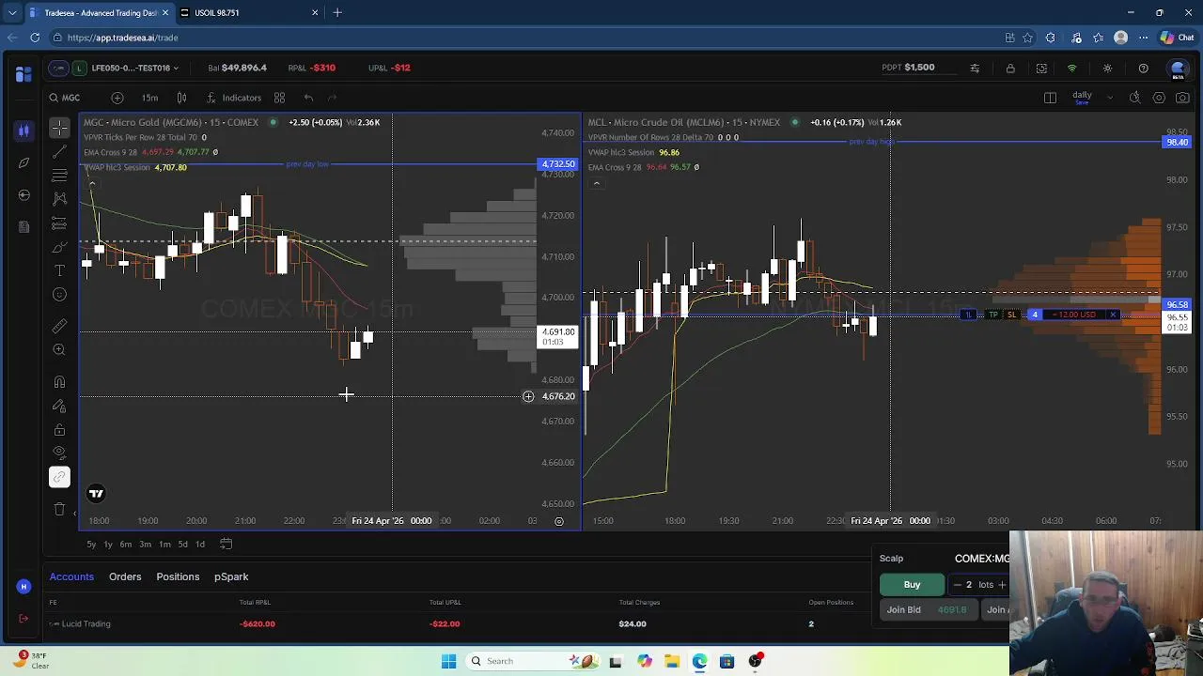1203x676 pixels.
Task: Open the Fibonacci/horizontal lines tool group
Action: [59, 175]
